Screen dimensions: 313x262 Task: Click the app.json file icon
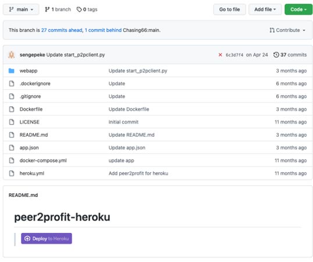(x=12, y=147)
